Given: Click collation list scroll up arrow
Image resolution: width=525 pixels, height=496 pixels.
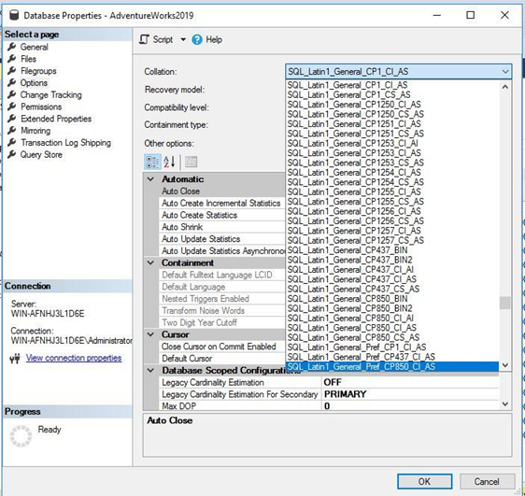Looking at the screenshot, I should pos(505,87).
